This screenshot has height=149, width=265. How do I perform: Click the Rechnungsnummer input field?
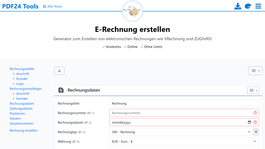click(x=181, y=113)
